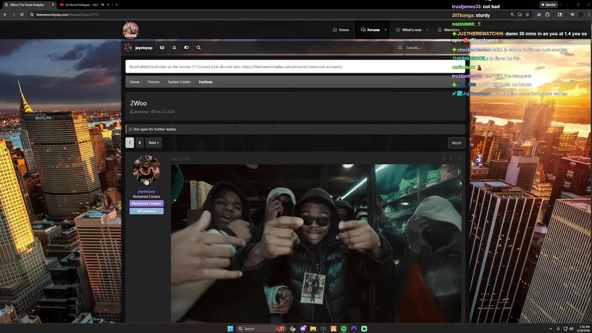Screen dimensions: 592x333
Task: Open Windows Start menu
Action: click(230, 329)
